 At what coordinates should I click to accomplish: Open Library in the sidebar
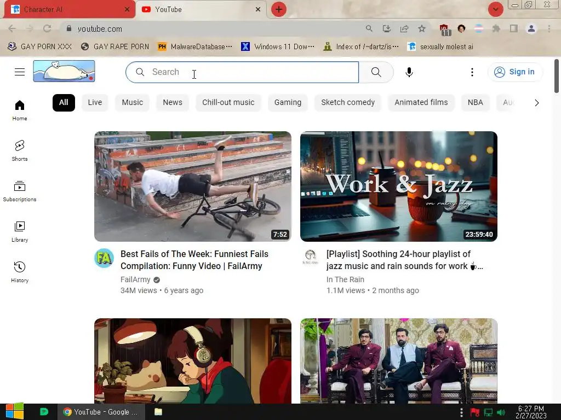coord(20,232)
